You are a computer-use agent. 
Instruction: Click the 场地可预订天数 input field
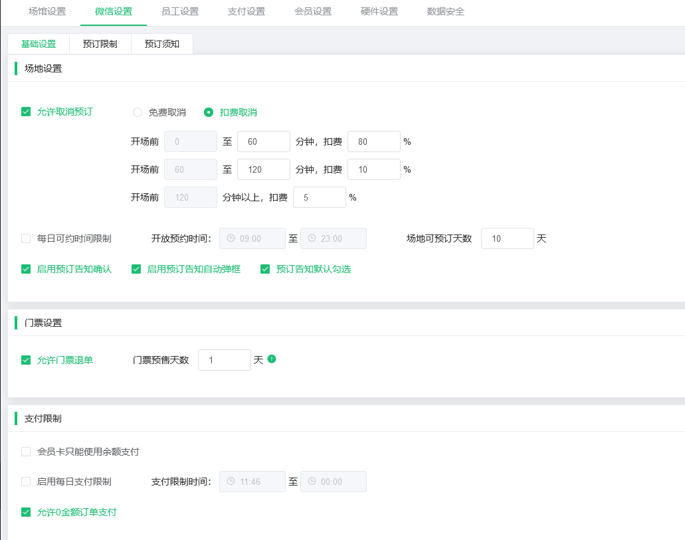[507, 238]
